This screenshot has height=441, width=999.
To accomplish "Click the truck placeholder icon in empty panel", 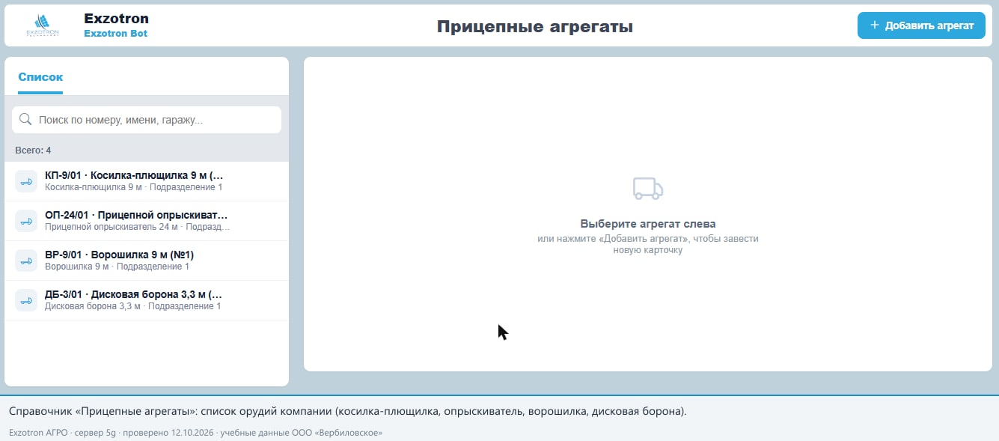I will 647,189.
